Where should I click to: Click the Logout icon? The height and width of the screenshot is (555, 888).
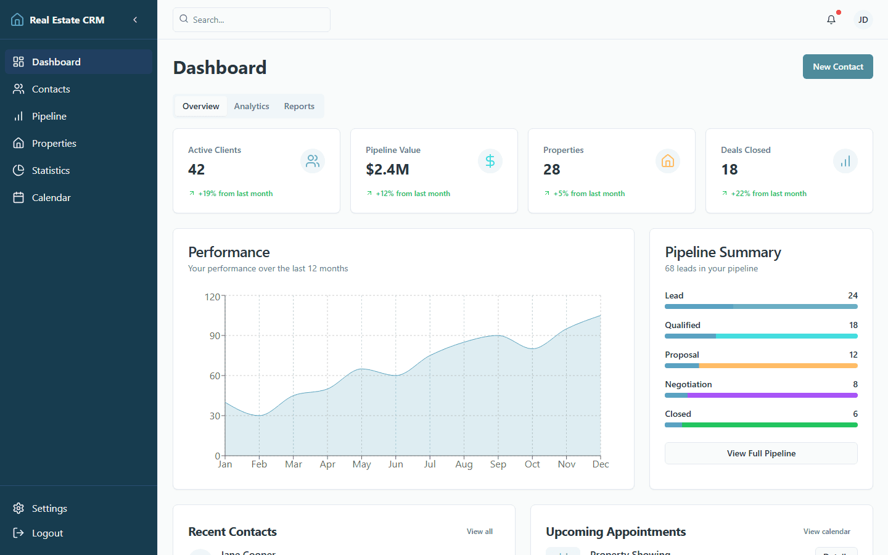(x=18, y=533)
